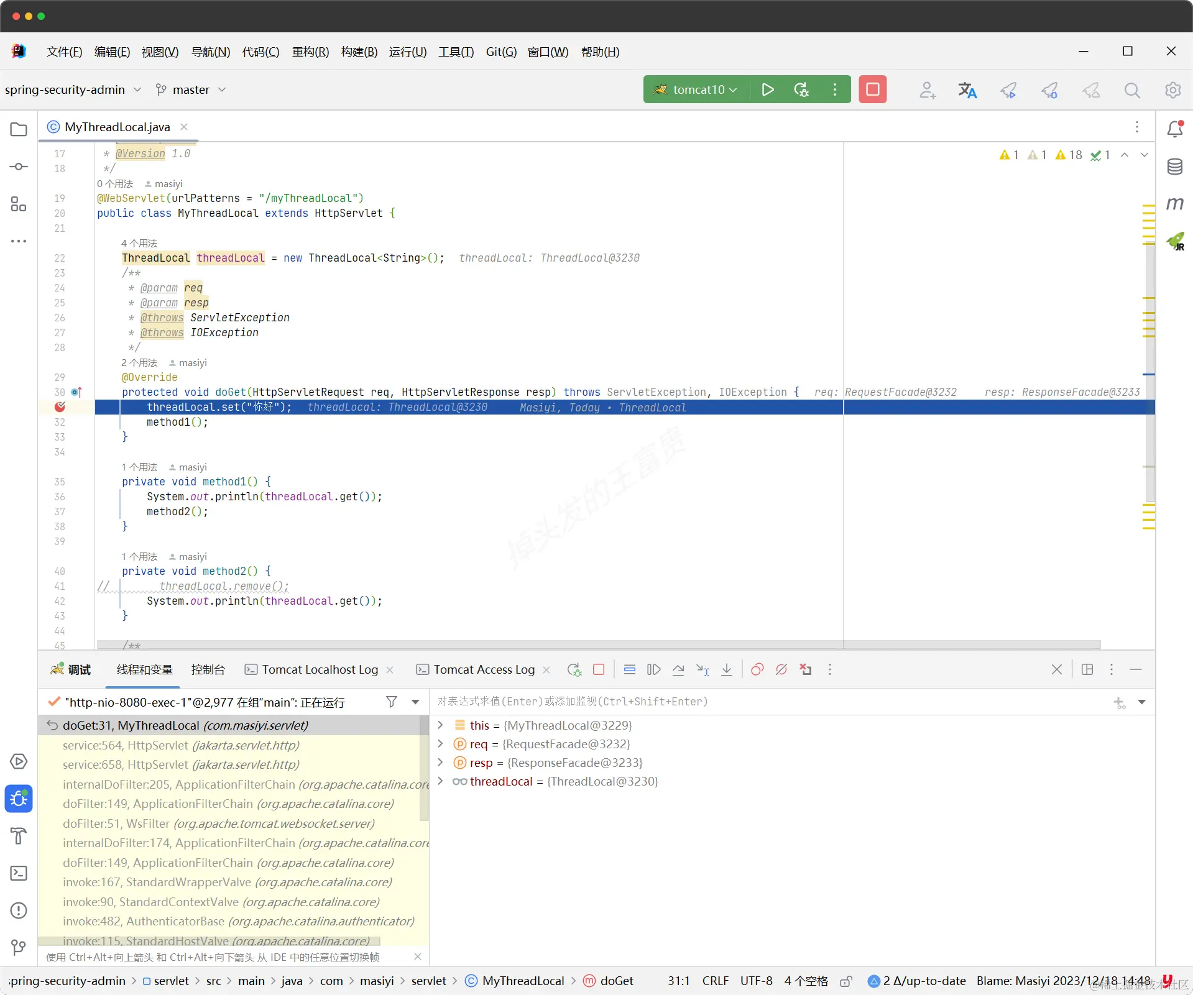The image size is (1193, 995).
Task: Open the 重构(R) menu
Action: [310, 52]
